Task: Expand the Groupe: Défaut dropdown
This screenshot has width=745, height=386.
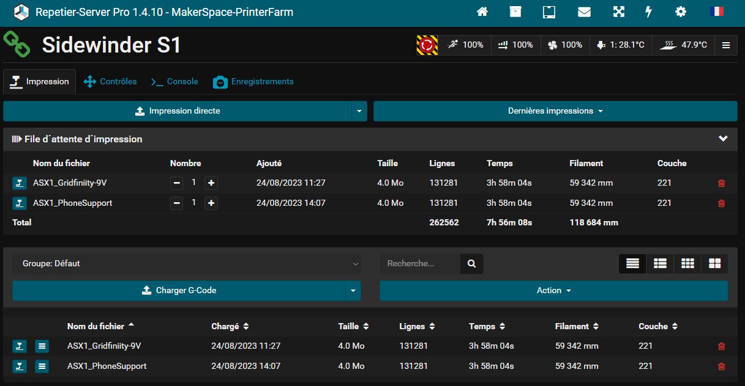Action: click(x=186, y=264)
